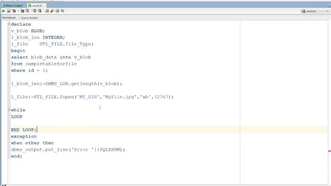The height and width of the screenshot is (186, 331).
Task: Collapse the declare block fold marker
Action: click(9, 24)
